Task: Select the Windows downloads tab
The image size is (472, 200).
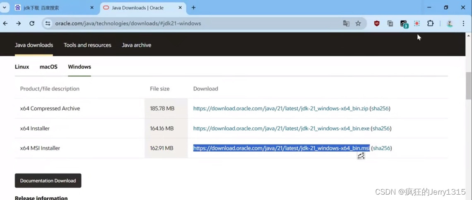Action: (79, 67)
